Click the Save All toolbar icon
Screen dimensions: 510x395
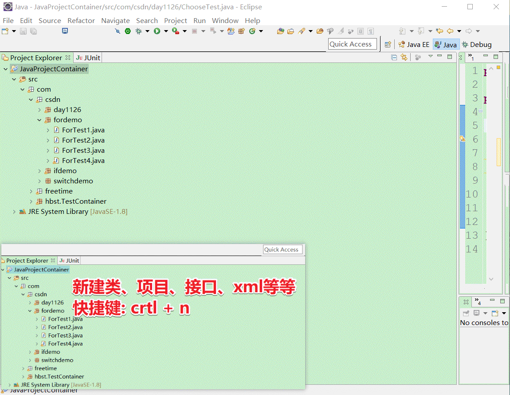pos(33,31)
